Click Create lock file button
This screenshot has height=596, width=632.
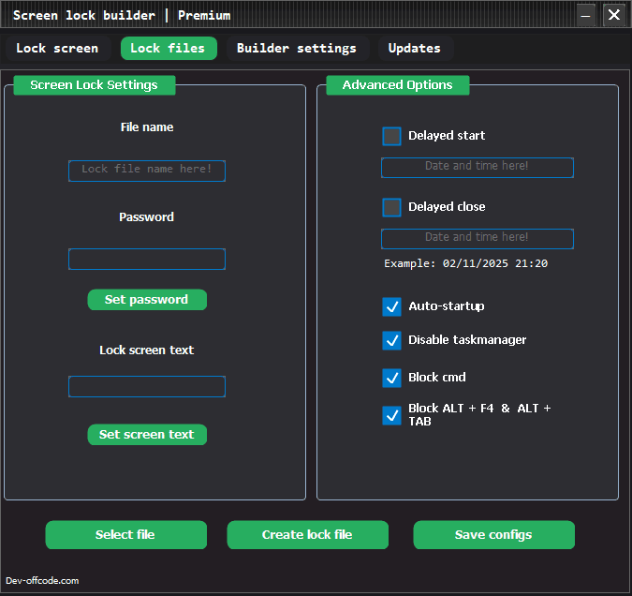pos(307,535)
